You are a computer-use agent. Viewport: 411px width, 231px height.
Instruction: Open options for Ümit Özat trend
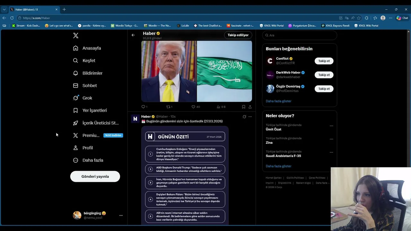click(331, 126)
